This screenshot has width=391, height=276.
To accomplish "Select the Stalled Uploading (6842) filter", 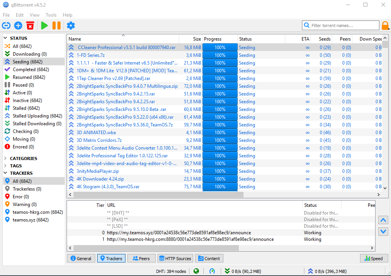I will pos(34,116).
